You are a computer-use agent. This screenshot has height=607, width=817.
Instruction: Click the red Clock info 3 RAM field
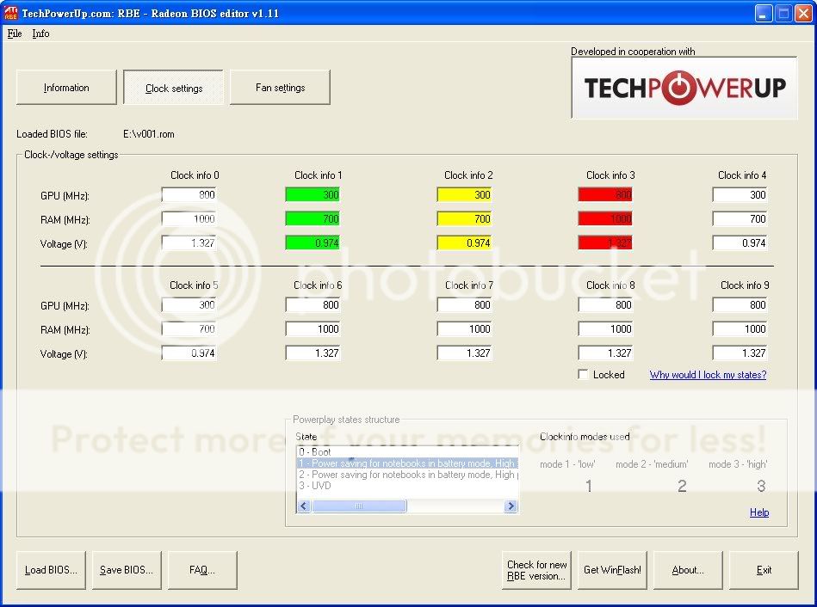606,219
